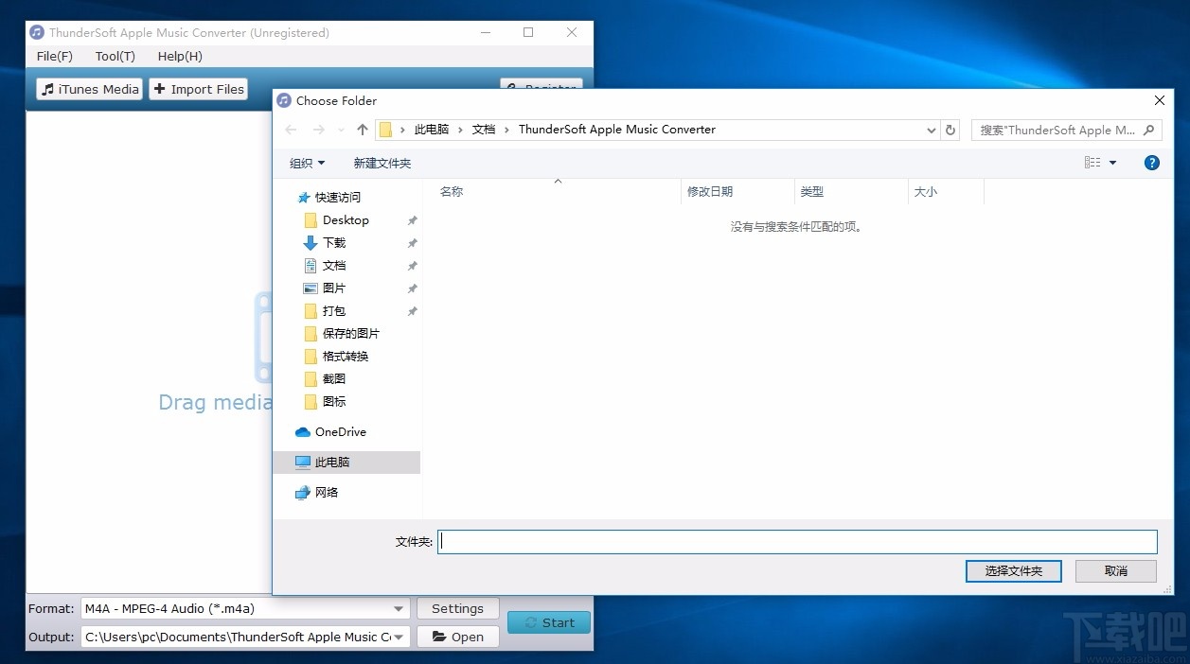Open the output folder with the Open button

tap(457, 637)
